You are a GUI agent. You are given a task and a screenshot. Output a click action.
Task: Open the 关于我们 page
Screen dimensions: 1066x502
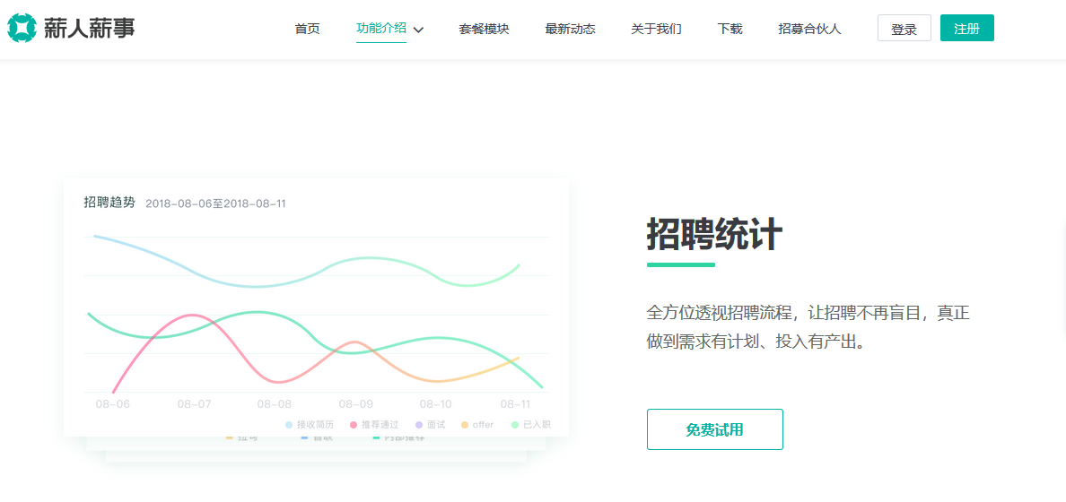click(656, 29)
